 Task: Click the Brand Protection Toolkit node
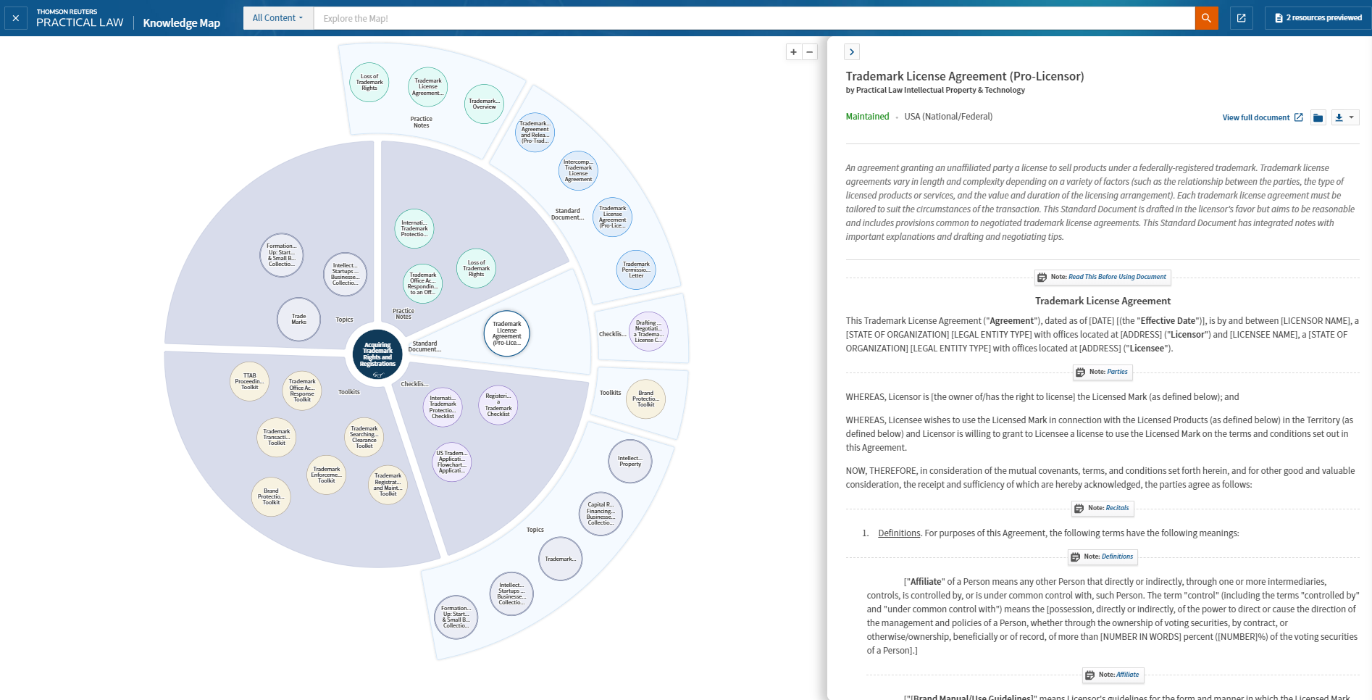coord(271,497)
